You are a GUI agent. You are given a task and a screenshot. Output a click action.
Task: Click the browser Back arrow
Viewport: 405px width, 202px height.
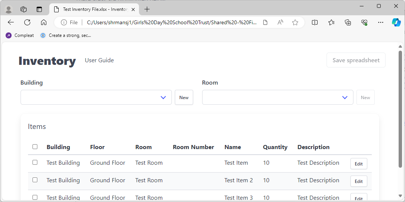click(11, 22)
